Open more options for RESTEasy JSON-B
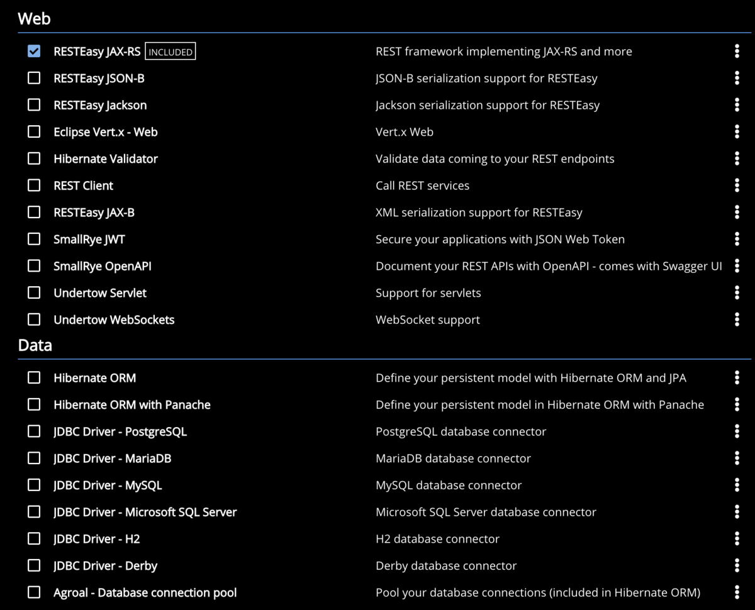This screenshot has width=755, height=610. coord(737,78)
